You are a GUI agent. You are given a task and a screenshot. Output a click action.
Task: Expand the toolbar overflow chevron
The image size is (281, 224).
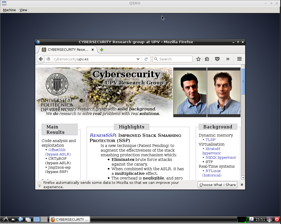[x=228, y=59]
